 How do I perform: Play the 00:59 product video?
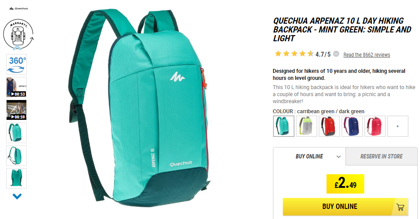pyautogui.click(x=17, y=110)
